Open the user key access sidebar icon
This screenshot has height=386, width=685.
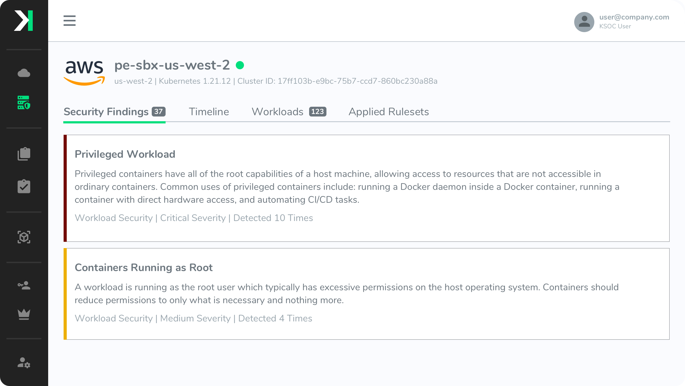tap(24, 285)
